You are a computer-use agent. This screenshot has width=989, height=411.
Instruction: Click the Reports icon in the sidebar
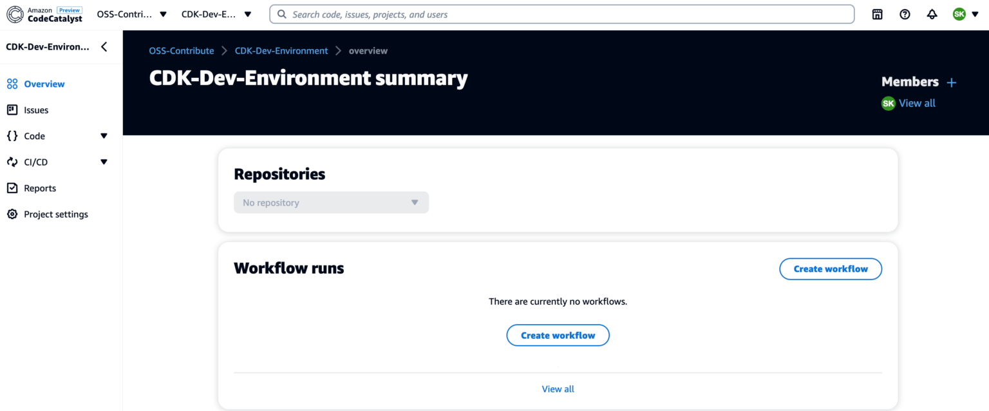12,187
